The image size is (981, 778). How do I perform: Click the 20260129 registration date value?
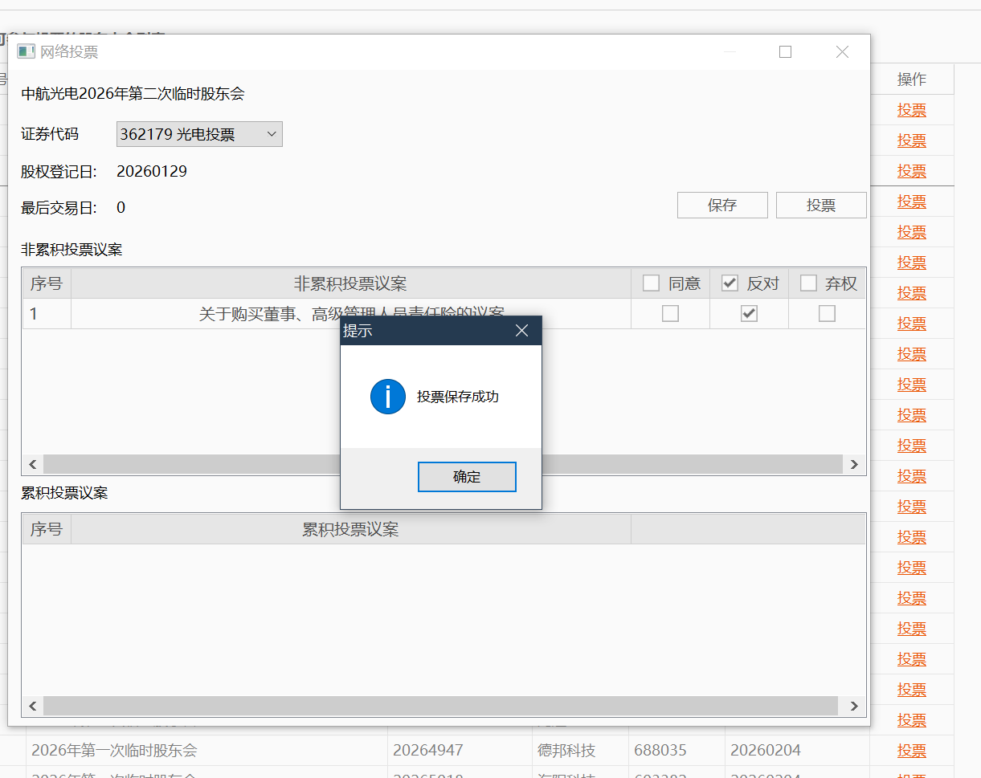coord(152,171)
